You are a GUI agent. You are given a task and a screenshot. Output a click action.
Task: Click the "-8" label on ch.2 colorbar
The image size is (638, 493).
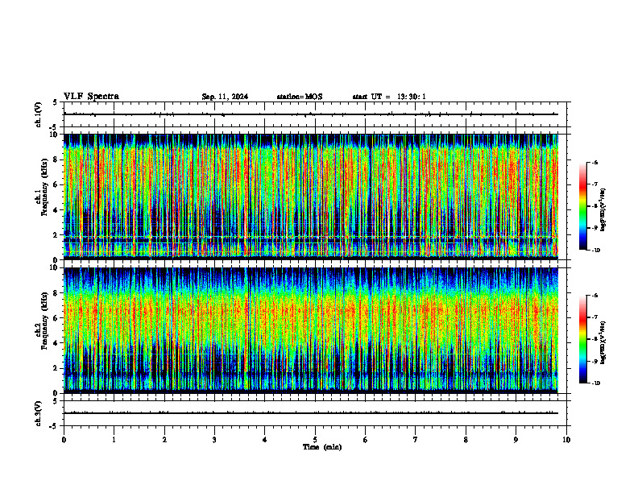[594, 339]
